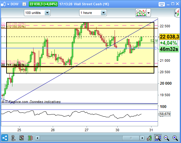
Task: Close the chart window
Action: [x=177, y=4]
